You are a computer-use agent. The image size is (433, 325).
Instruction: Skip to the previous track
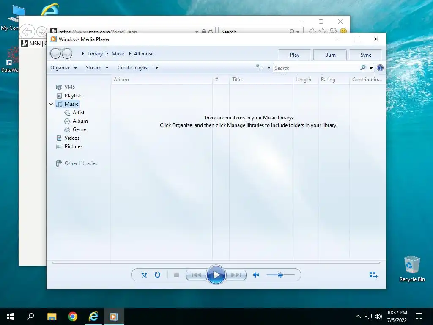(x=196, y=275)
